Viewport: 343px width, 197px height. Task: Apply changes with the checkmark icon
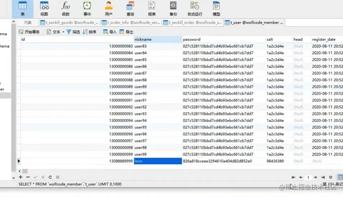click(x=35, y=177)
